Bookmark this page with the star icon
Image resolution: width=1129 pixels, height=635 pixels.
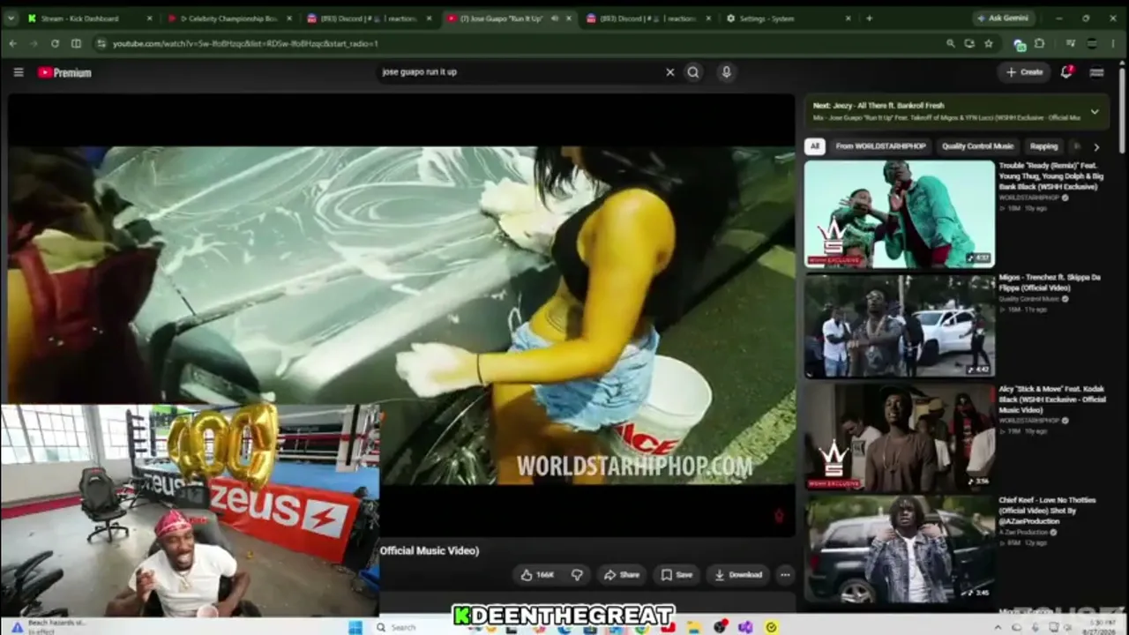click(x=989, y=43)
